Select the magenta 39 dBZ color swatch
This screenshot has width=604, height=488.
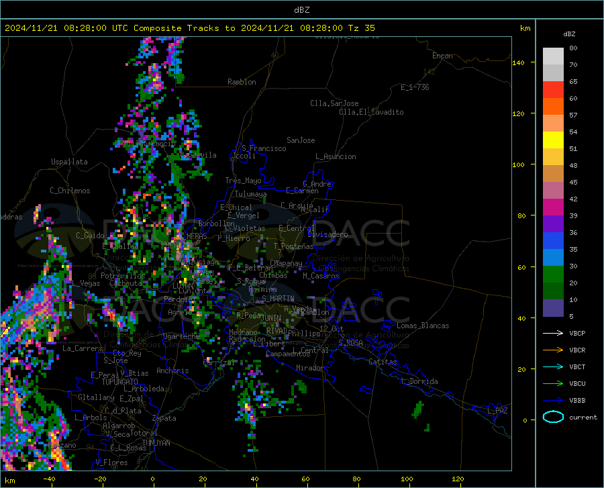pos(553,207)
